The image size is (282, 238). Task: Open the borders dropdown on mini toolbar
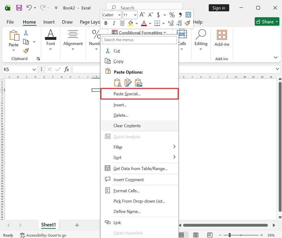click(x=164, y=23)
